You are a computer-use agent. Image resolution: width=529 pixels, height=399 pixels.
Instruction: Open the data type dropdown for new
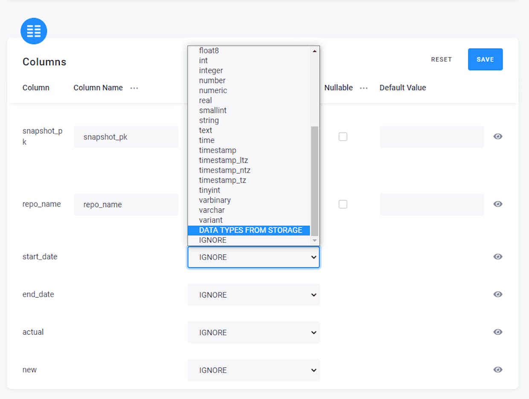tap(253, 370)
